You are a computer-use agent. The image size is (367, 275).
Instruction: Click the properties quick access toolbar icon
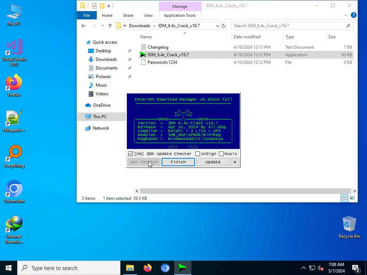point(94,6)
